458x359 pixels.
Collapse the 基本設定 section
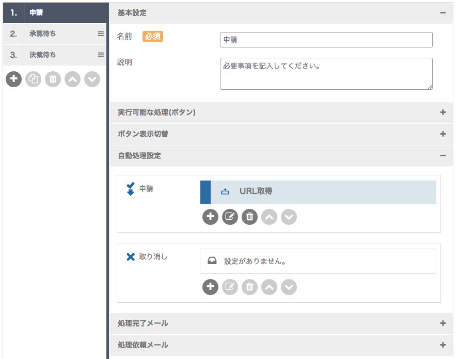coord(443,13)
